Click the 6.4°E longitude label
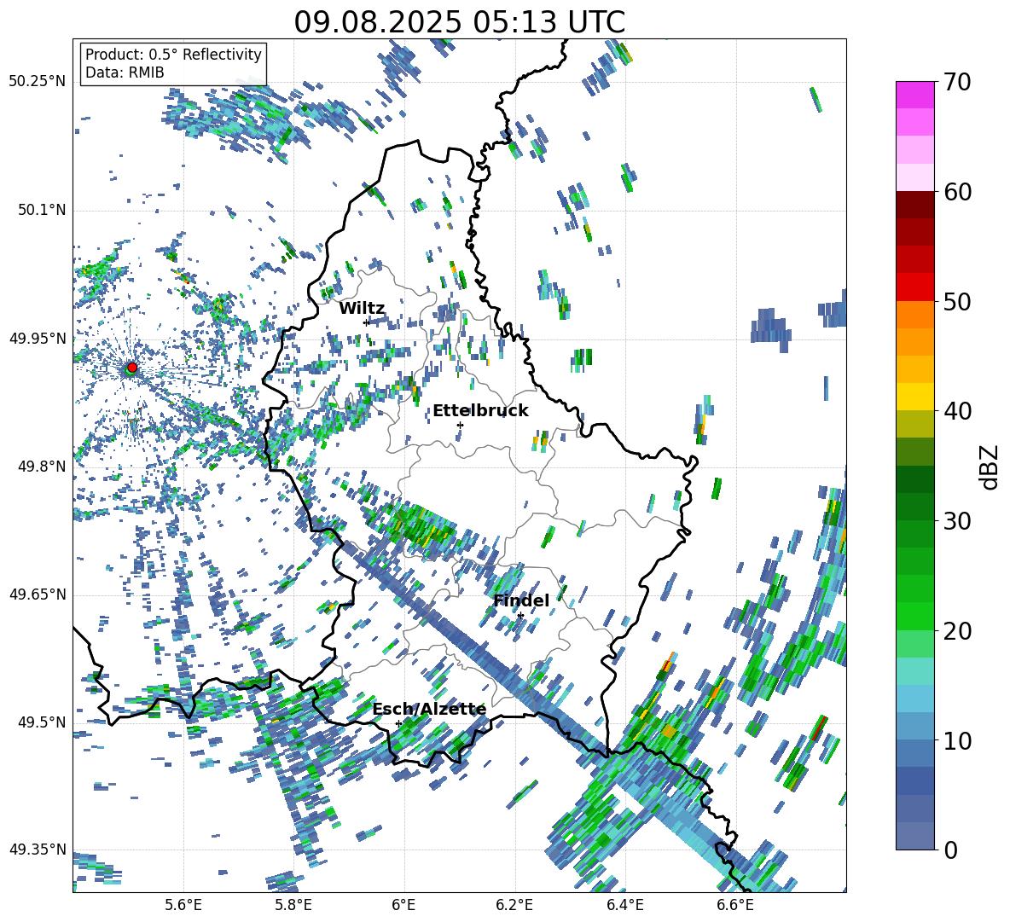The image size is (1010, 922). [624, 905]
